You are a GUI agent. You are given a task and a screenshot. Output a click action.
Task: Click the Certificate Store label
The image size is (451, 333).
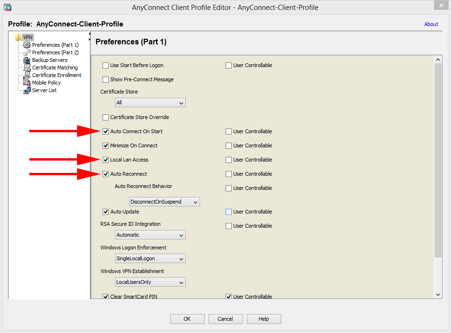pyautogui.click(x=119, y=92)
